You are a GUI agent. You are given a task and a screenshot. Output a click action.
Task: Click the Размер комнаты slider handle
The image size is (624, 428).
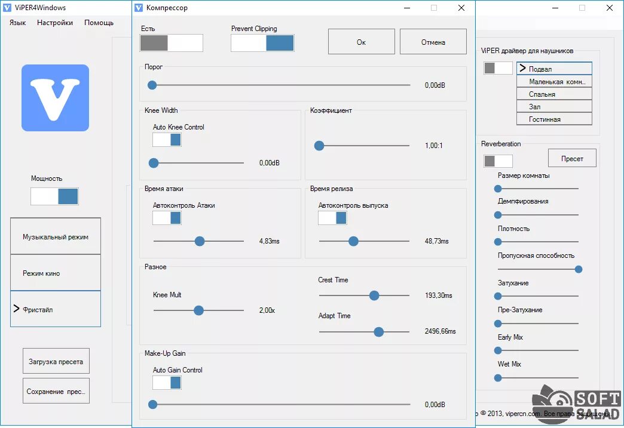coord(498,189)
